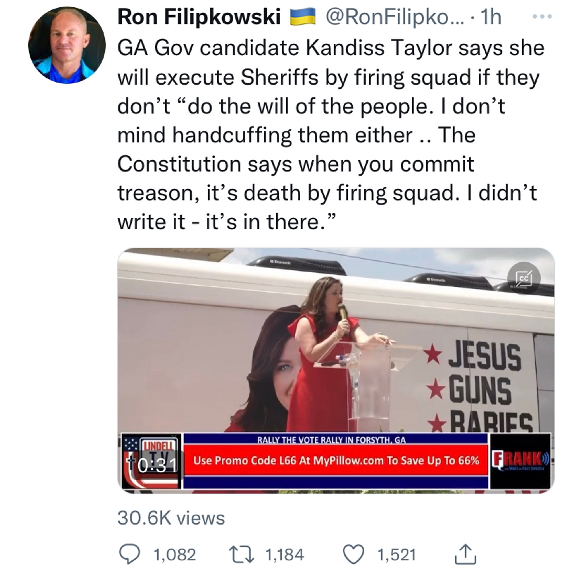The height and width of the screenshot is (575, 583).
Task: View the 1,184 retweets count
Action: click(x=285, y=554)
